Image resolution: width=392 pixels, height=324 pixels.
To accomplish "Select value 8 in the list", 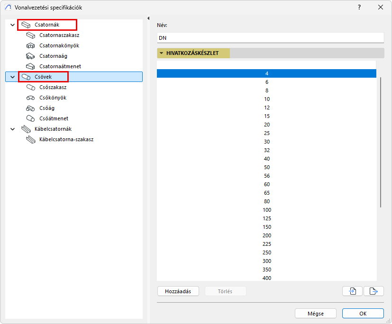I will pyautogui.click(x=266, y=90).
